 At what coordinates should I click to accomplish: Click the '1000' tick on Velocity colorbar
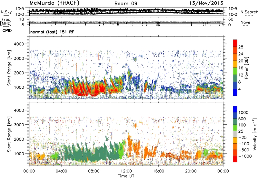pyautogui.click(x=243, y=112)
